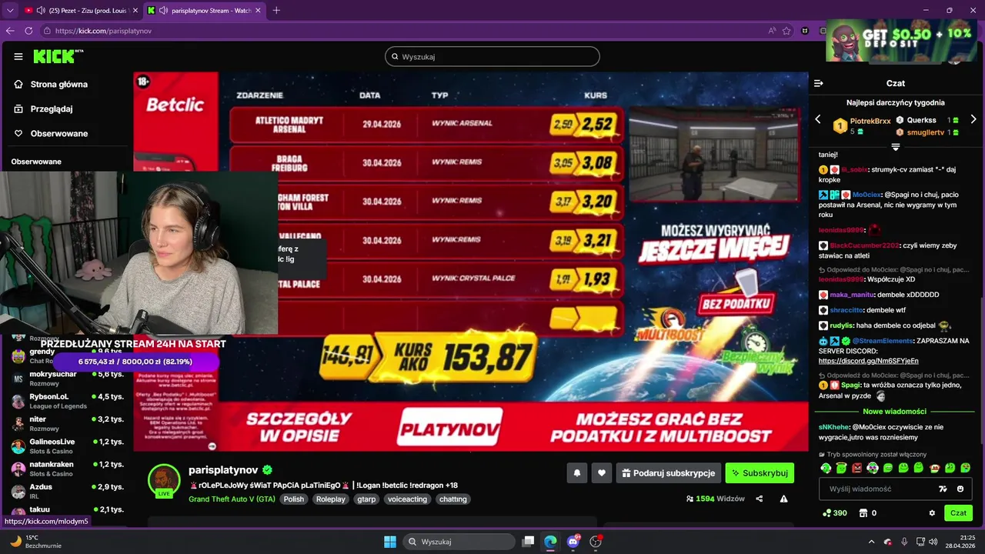Open Grand Theft Auto V (GTA) category

point(232,499)
